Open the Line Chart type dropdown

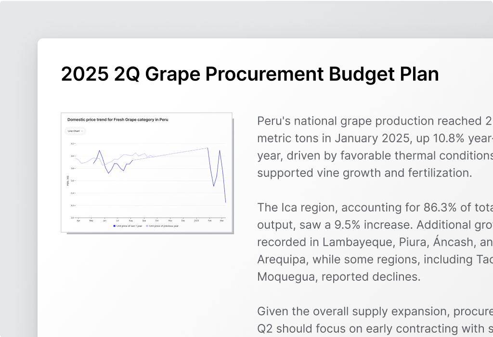point(75,131)
